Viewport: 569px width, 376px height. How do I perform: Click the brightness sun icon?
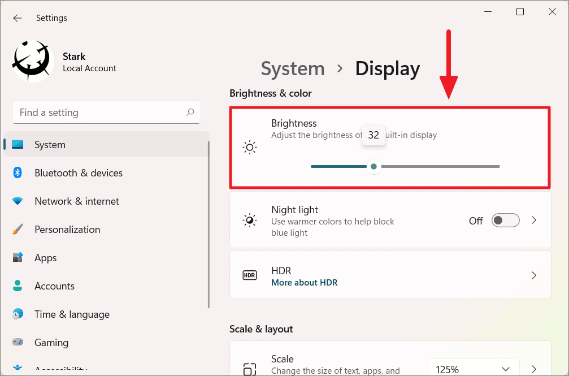pos(250,147)
